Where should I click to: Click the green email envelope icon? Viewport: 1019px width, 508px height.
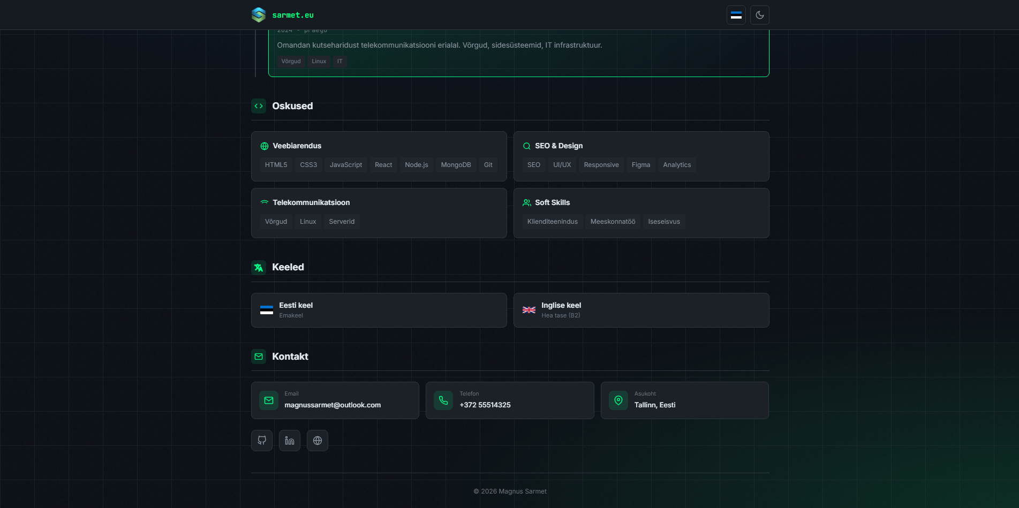[269, 400]
